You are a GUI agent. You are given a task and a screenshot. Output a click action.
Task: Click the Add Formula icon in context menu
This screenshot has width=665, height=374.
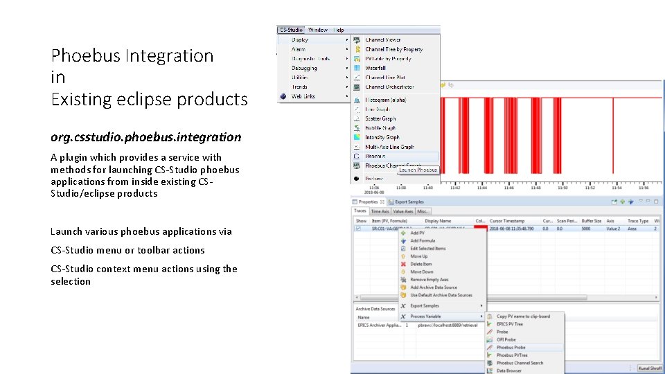point(403,241)
